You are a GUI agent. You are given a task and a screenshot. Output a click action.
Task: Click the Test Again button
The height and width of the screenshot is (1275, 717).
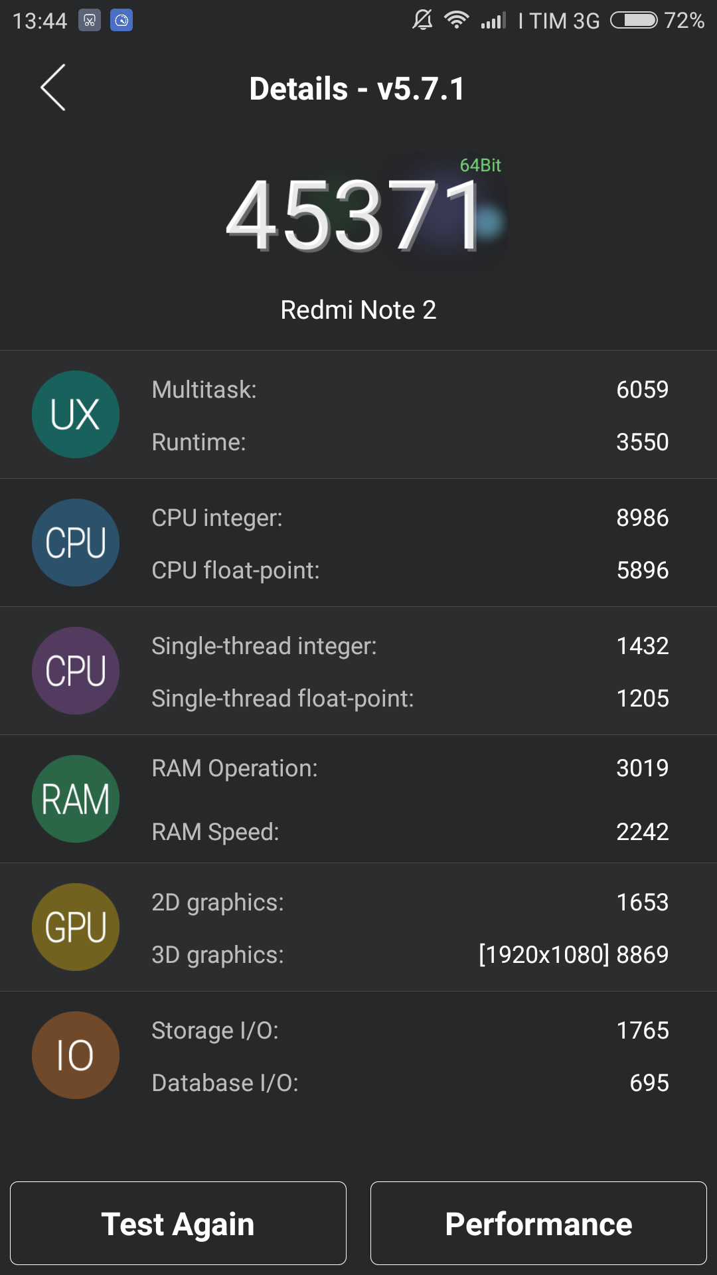(x=178, y=1223)
